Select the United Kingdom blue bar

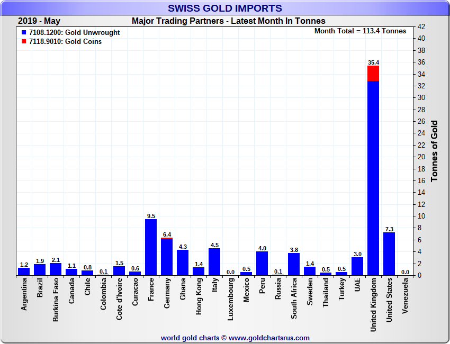tap(373, 177)
